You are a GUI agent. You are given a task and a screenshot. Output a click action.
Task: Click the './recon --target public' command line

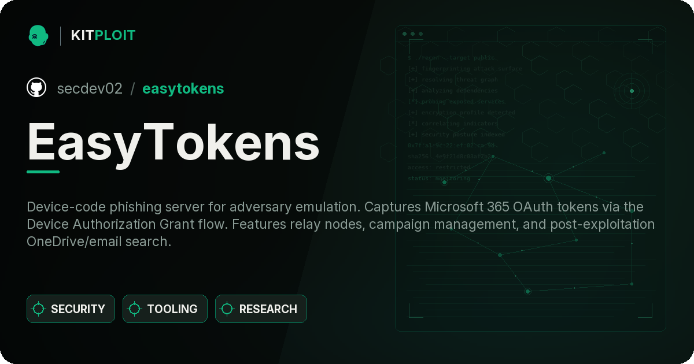(x=452, y=58)
